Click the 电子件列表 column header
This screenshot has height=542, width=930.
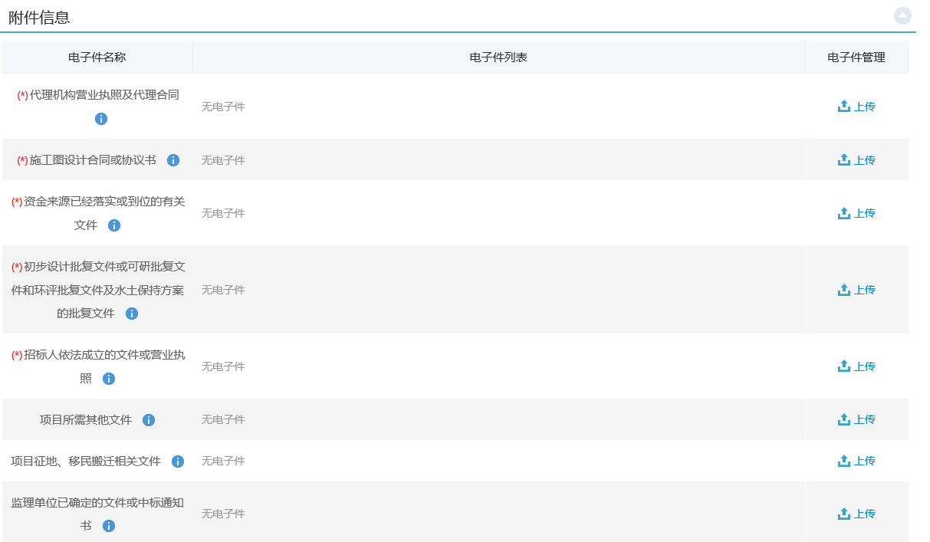pos(498,57)
